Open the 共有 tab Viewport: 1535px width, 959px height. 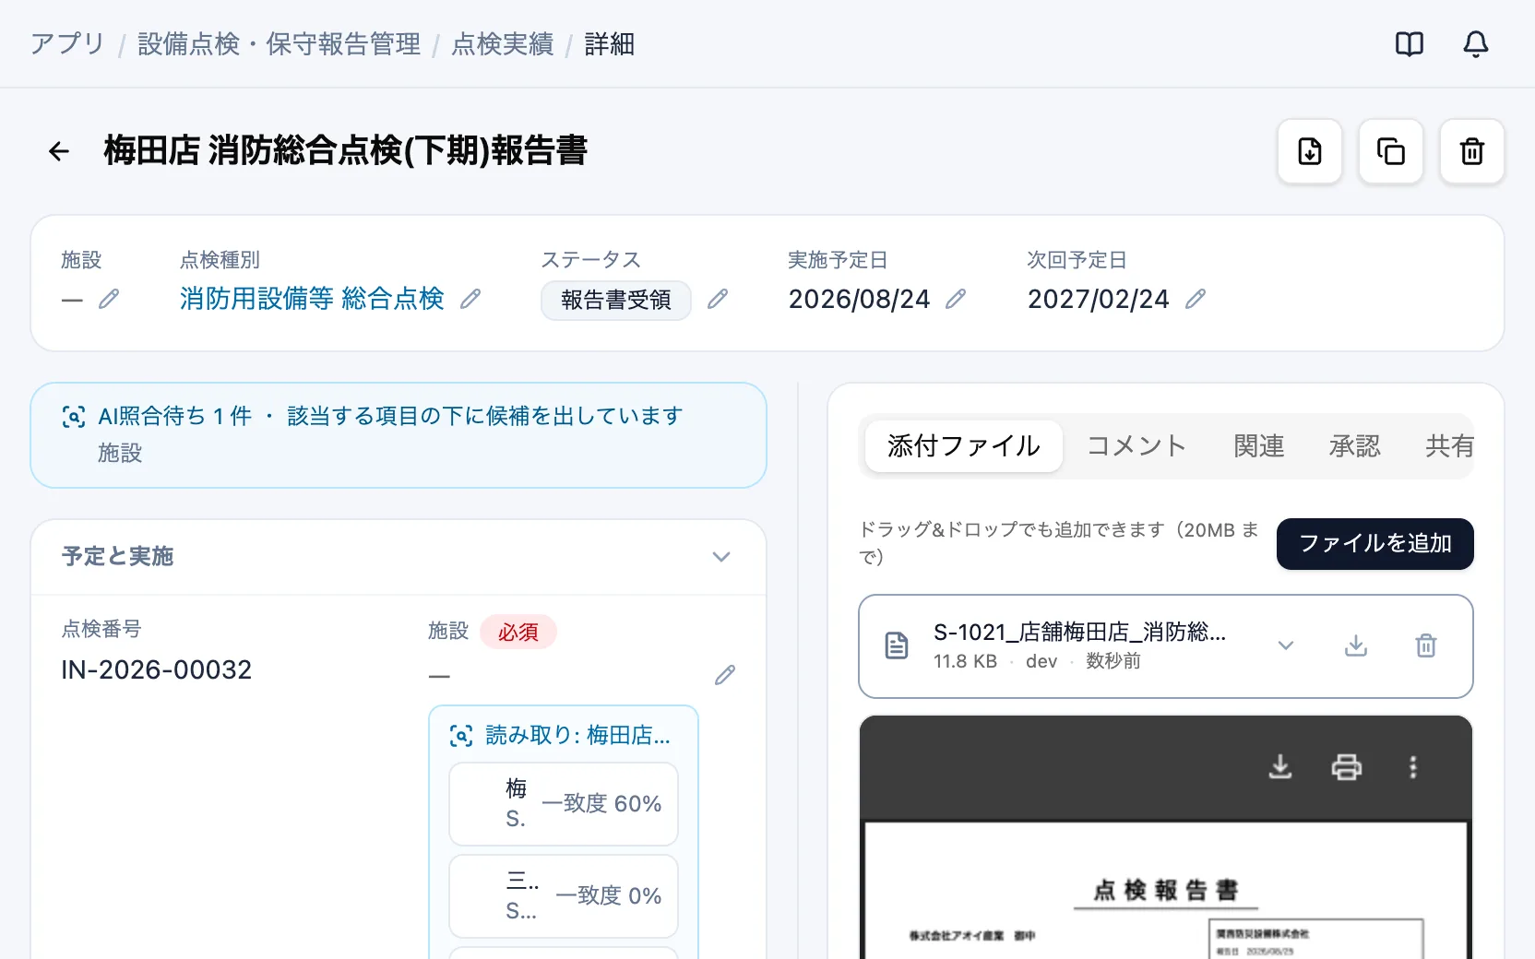click(1449, 446)
